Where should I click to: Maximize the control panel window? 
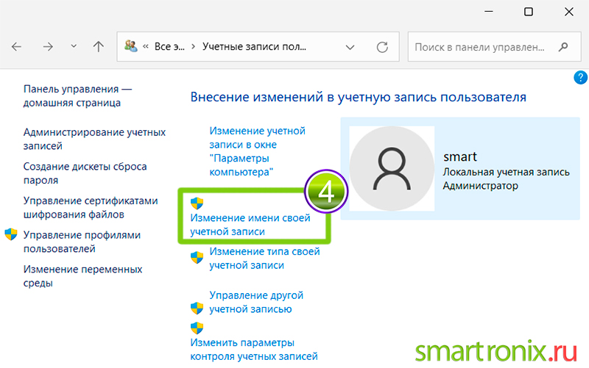(x=529, y=12)
